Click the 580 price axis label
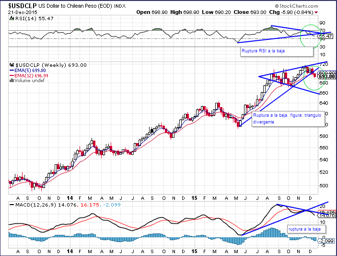 pos(324,136)
